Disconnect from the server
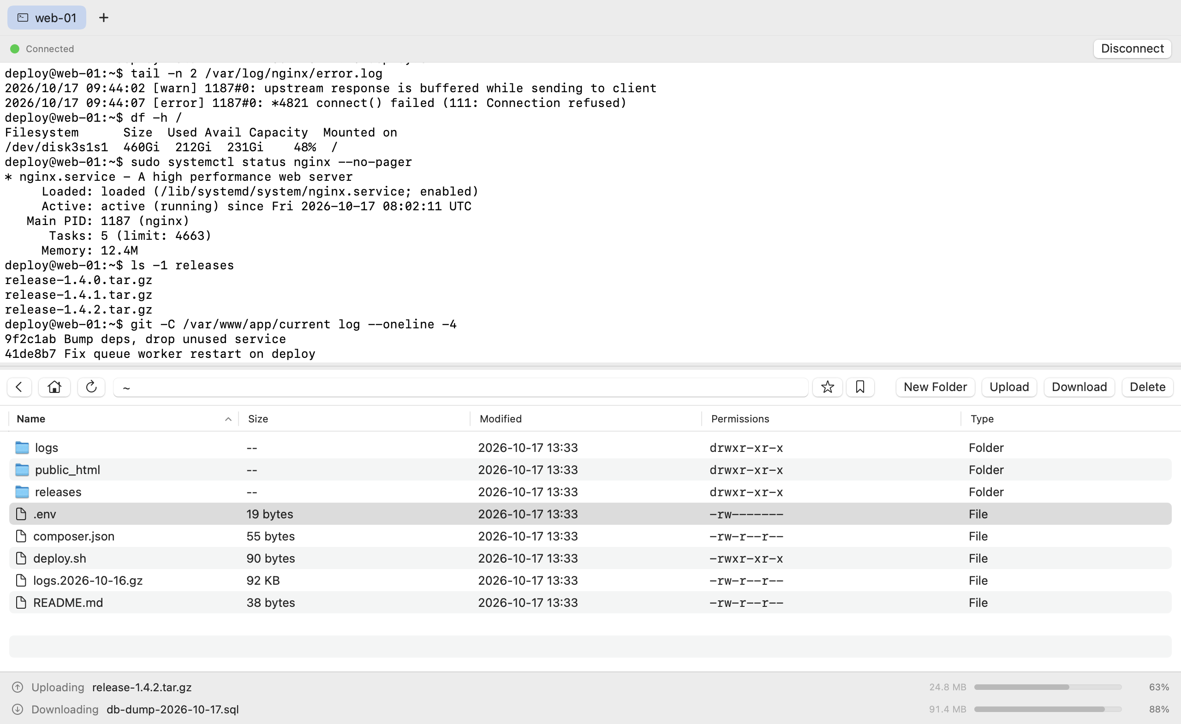The image size is (1181, 724). (1132, 48)
